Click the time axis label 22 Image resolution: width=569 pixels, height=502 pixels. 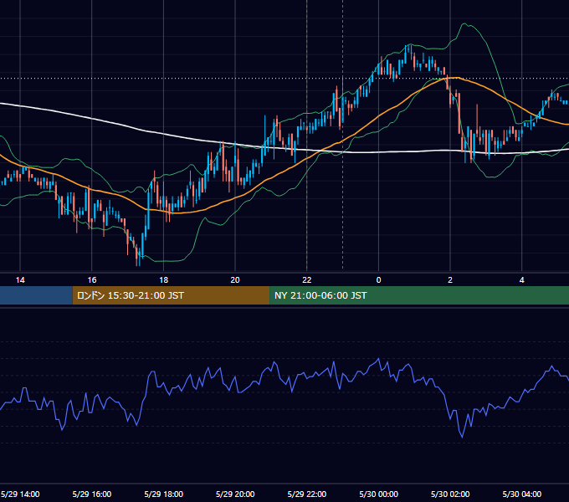pos(307,280)
